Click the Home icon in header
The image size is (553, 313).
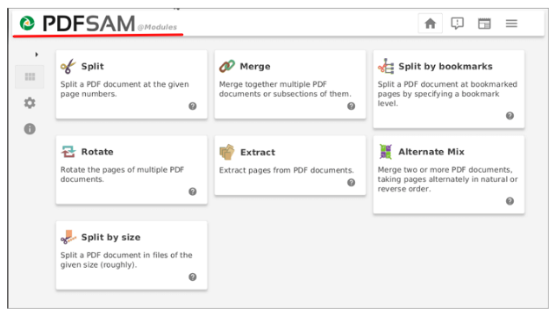click(x=430, y=23)
